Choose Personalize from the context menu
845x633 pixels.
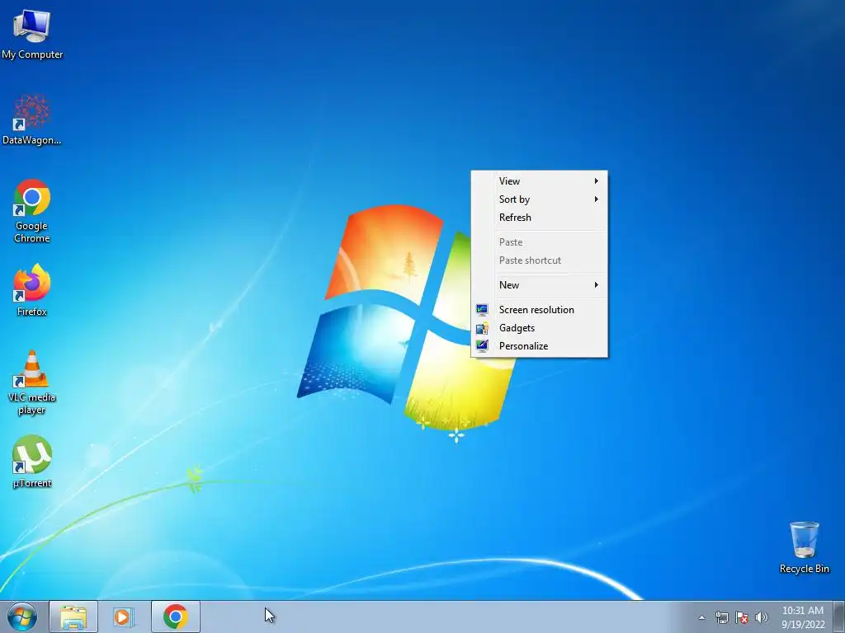pos(540,346)
